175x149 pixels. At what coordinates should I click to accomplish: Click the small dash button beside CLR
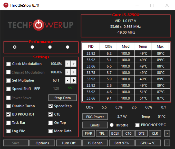click(167, 133)
